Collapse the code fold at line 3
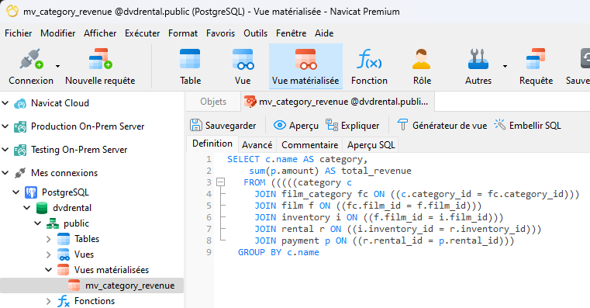The height and width of the screenshot is (308, 590). coord(220,182)
